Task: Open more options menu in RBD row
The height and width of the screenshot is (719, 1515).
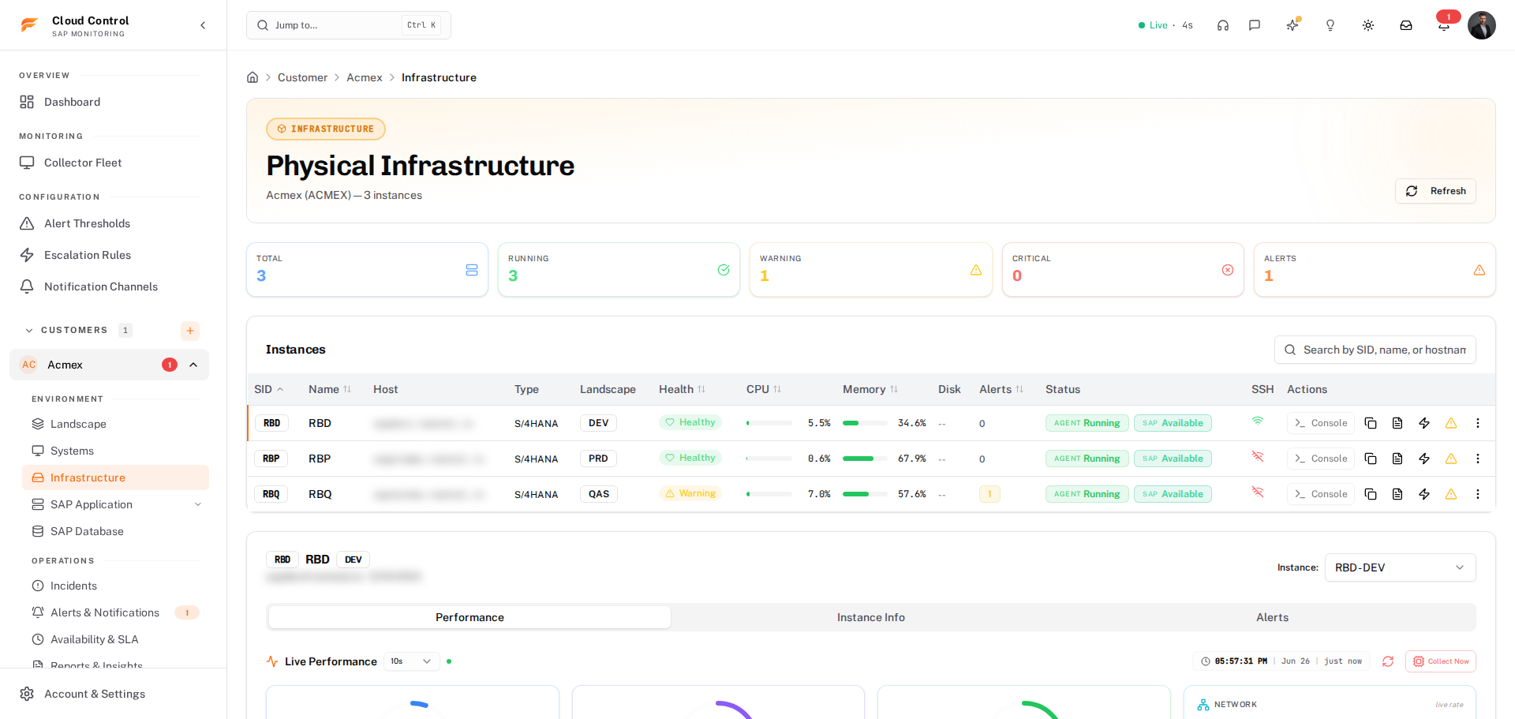Action: point(1478,423)
